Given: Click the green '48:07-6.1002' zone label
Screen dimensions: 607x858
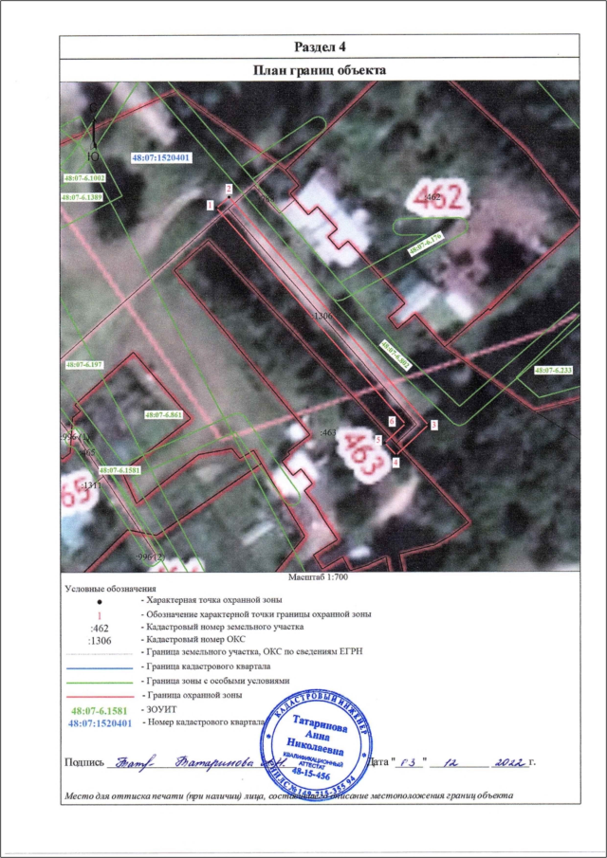Looking at the screenshot, I should pos(84,178).
